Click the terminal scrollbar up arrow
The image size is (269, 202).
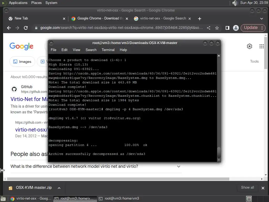pyautogui.click(x=219, y=56)
